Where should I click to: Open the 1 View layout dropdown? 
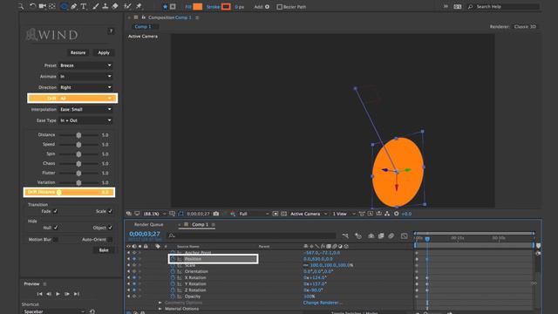coord(343,214)
